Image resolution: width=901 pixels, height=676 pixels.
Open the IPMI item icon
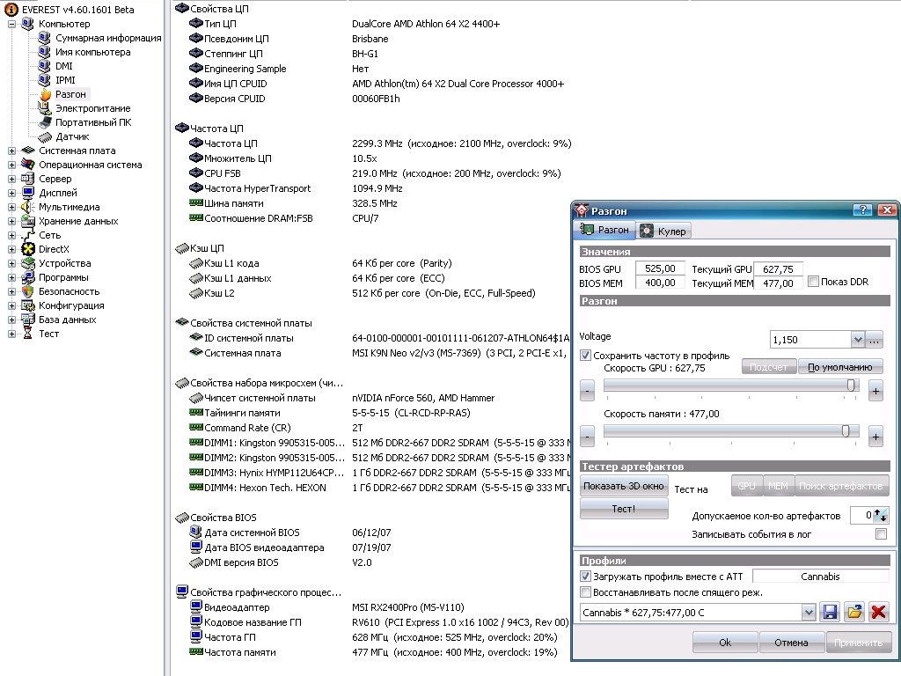(44, 80)
